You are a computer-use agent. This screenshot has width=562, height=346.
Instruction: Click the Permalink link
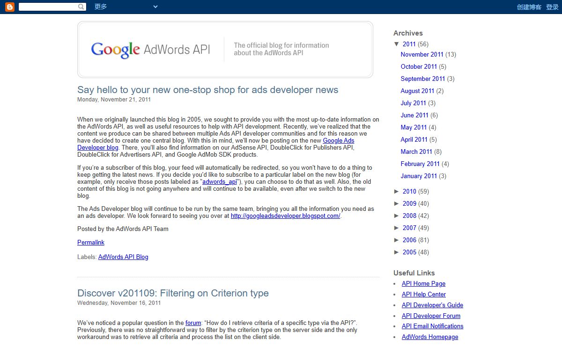91,242
